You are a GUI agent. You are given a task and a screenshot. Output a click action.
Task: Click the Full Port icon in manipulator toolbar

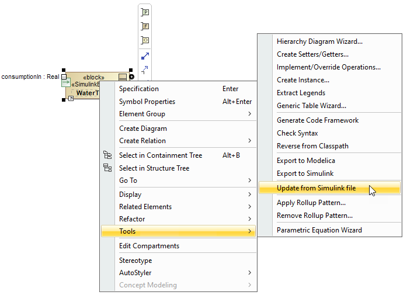(145, 26)
